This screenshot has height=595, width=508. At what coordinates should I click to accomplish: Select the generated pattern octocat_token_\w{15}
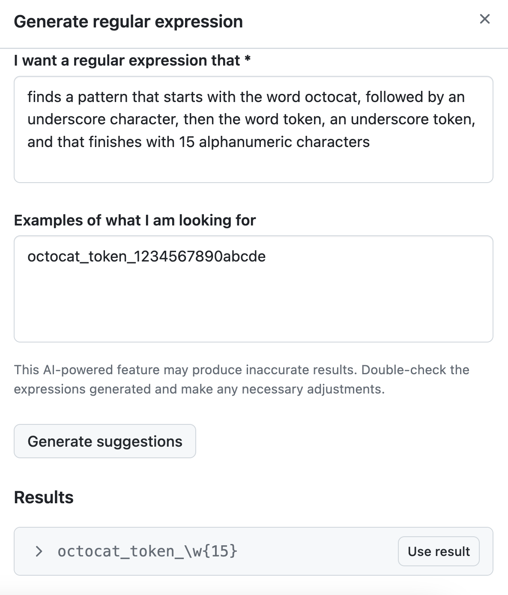point(148,551)
